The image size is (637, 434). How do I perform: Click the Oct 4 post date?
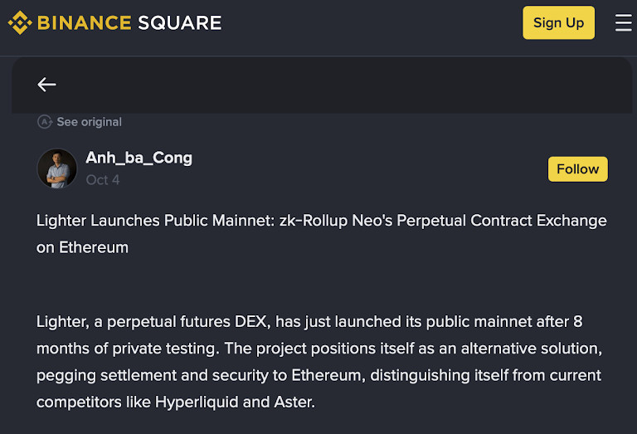[x=103, y=179]
